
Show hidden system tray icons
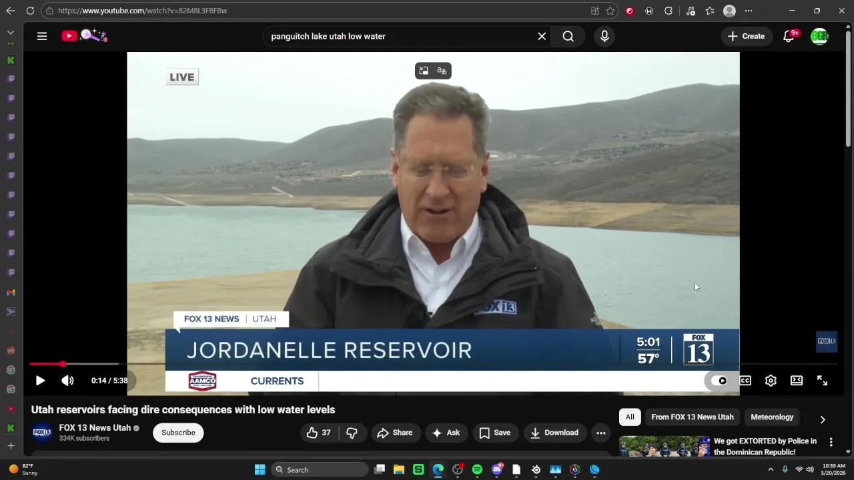pos(771,469)
